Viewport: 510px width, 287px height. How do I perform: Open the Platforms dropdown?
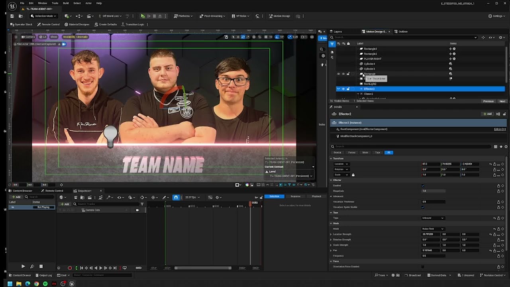[183, 16]
